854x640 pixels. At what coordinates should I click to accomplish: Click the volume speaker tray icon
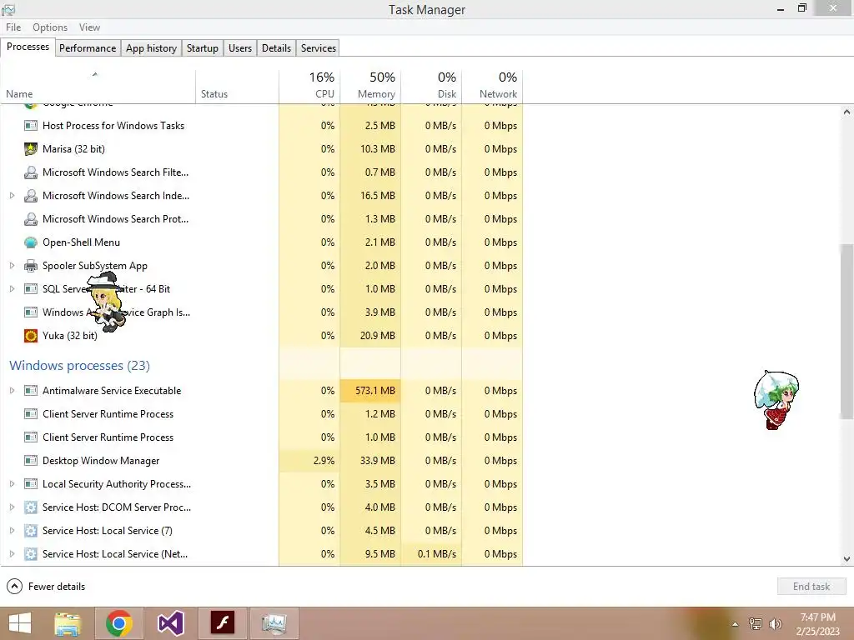775,624
